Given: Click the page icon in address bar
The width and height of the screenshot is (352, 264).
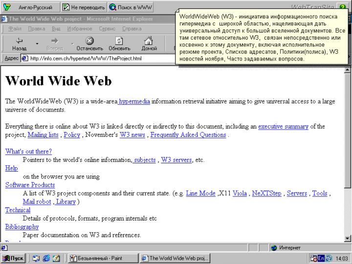Looking at the screenshot, I should click(x=25, y=59).
